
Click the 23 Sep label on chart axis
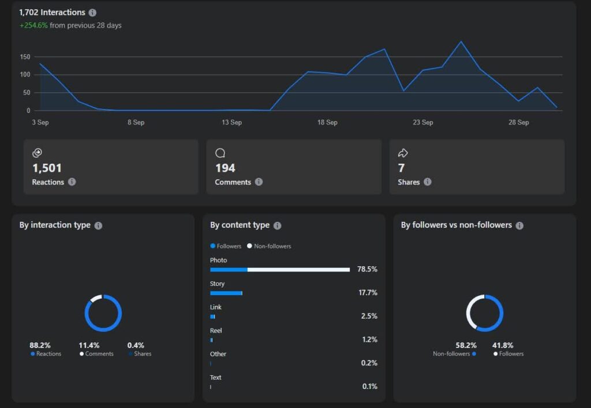point(423,123)
